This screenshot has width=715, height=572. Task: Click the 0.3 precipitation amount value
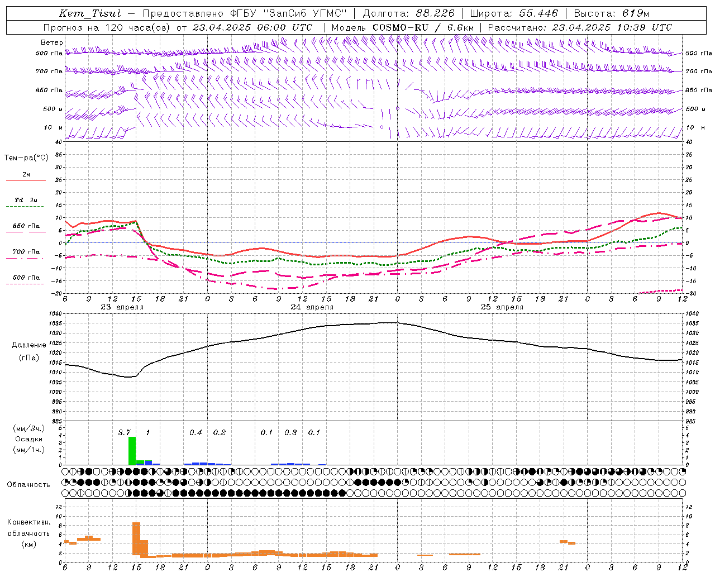click(290, 432)
